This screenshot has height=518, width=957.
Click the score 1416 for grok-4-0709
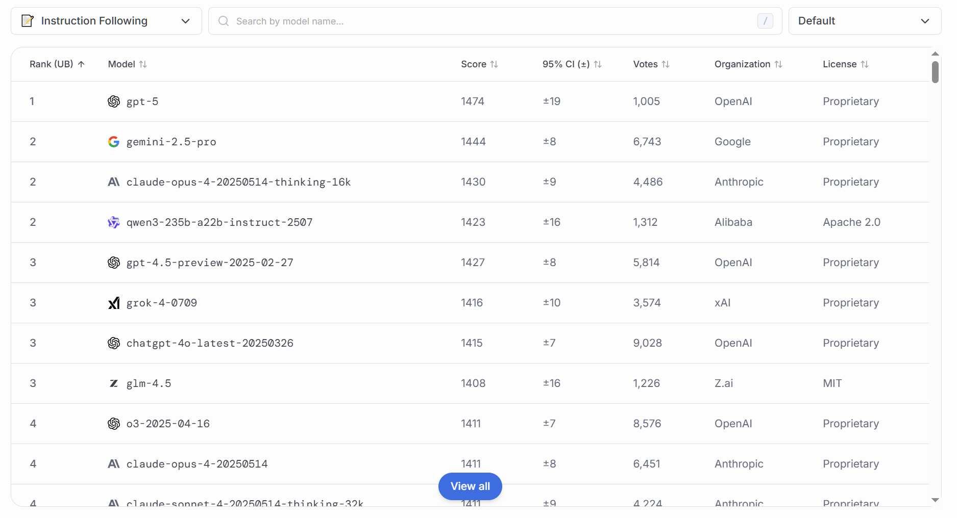[x=472, y=303]
